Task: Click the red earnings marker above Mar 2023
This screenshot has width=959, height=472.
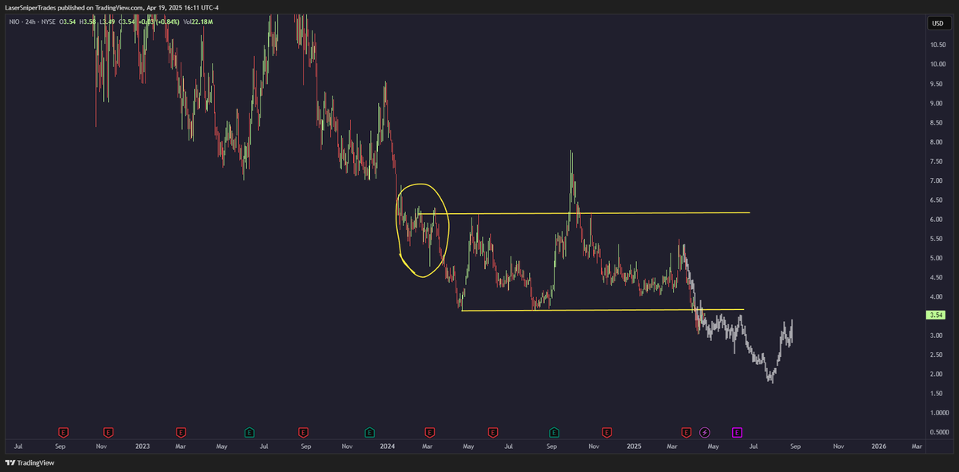Action: [181, 432]
